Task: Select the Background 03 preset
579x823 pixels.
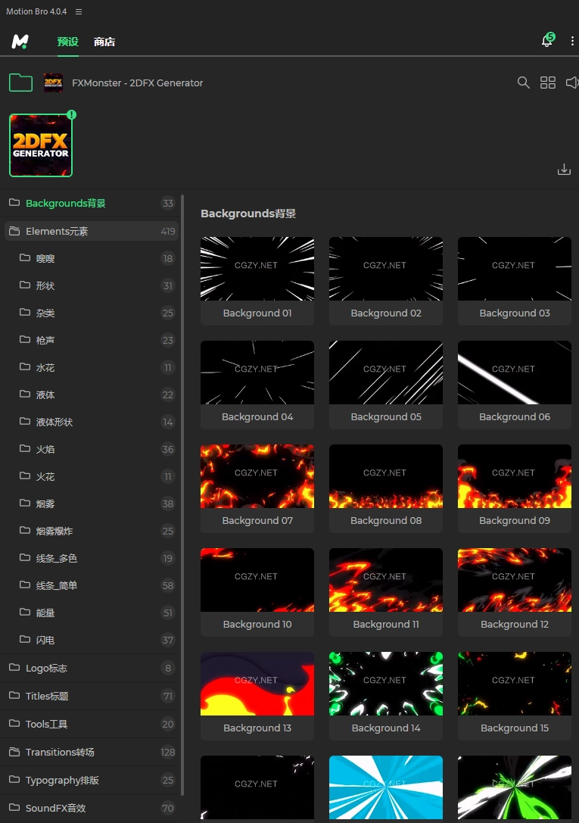Action: tap(515, 281)
